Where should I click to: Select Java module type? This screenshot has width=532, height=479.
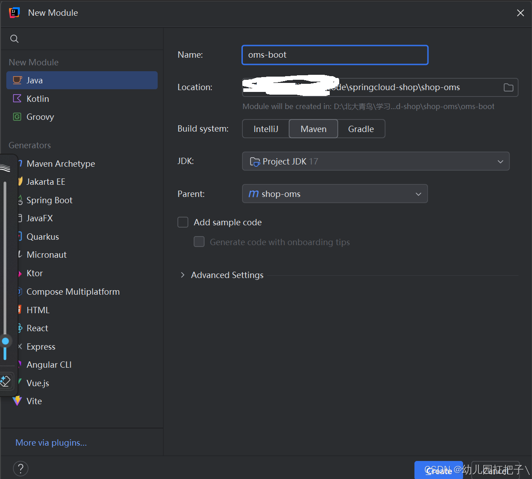pos(82,80)
